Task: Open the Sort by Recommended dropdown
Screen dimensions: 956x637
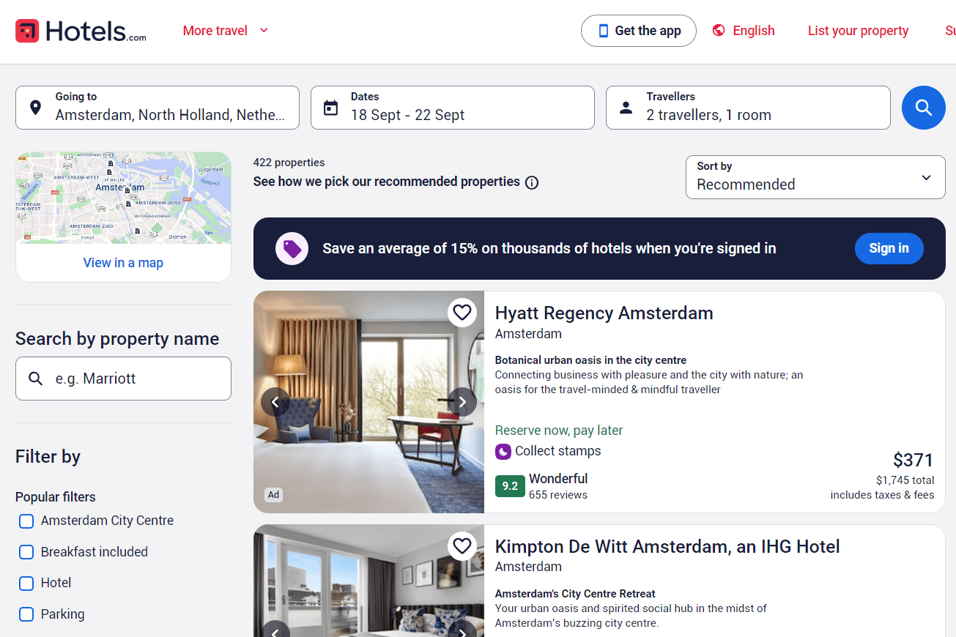Action: click(815, 176)
